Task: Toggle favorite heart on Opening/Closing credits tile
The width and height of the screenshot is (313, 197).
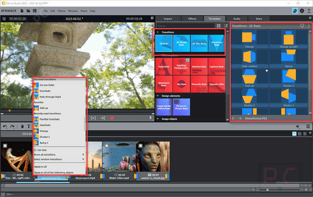Action: pos(188,60)
